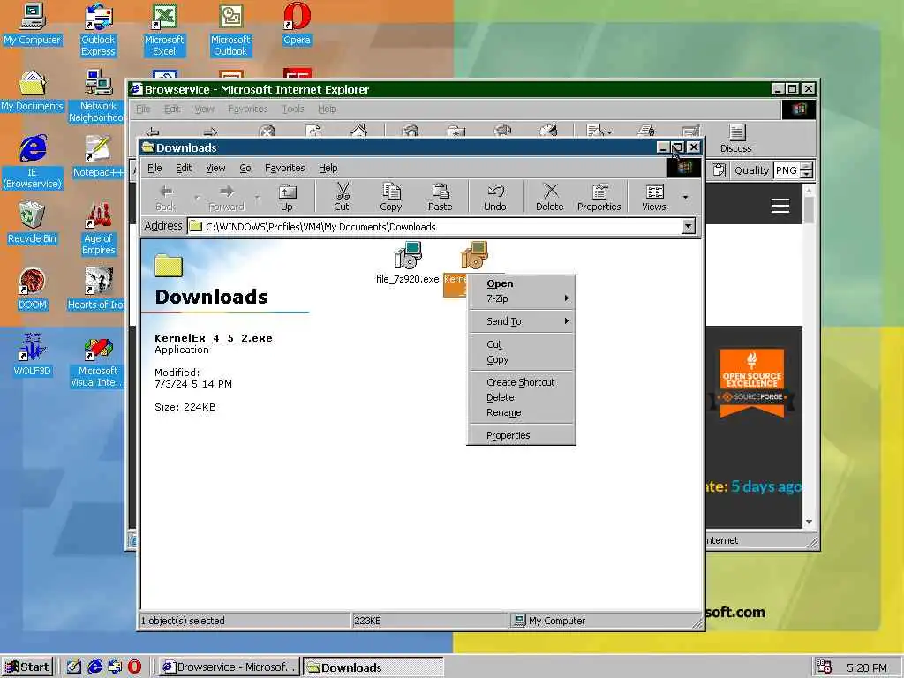Launch Internet Explorer from quick launch

point(94,667)
